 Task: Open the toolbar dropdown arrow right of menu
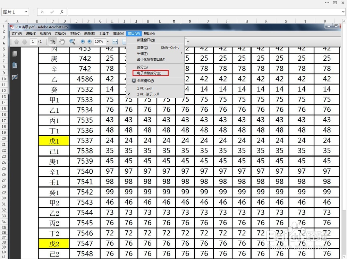(188, 42)
